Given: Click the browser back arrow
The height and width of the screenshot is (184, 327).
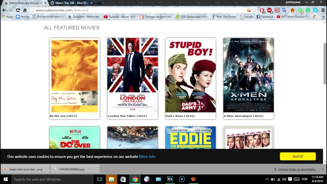Looking at the screenshot, I should point(4,10).
